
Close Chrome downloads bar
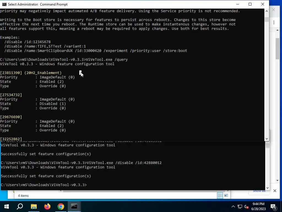(275, 191)
